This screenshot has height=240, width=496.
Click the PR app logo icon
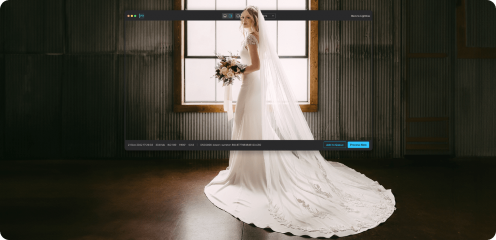point(141,16)
